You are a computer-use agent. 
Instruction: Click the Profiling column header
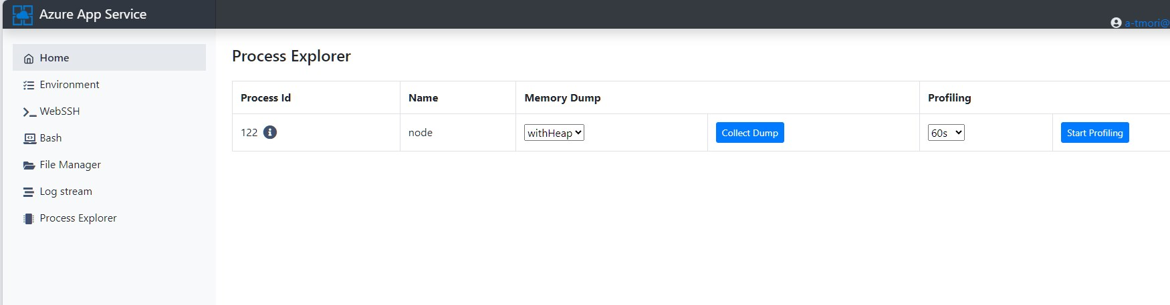click(949, 98)
